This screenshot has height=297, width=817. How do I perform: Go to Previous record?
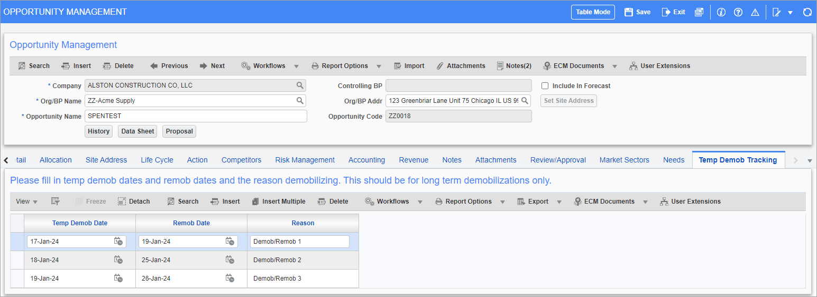(169, 66)
